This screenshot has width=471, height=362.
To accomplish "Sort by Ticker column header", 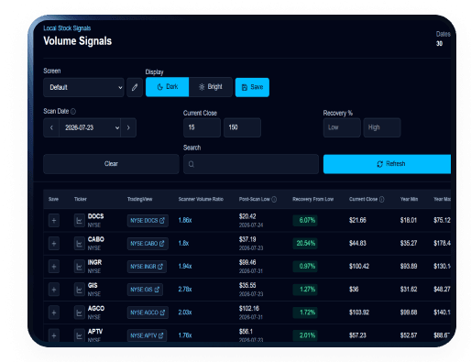I will [x=81, y=199].
